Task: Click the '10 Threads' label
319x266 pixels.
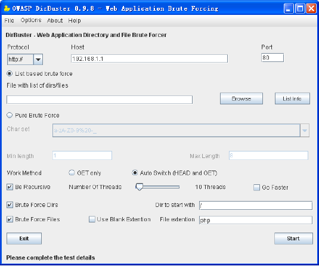Action: [x=210, y=187]
